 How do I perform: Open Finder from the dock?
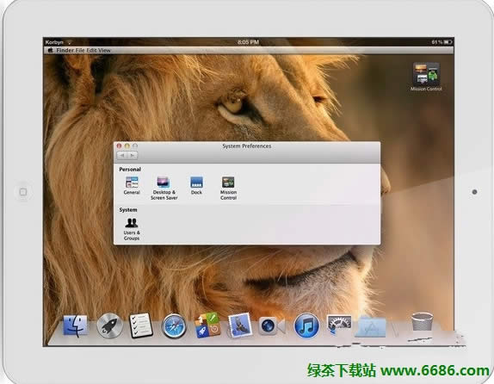pos(75,326)
